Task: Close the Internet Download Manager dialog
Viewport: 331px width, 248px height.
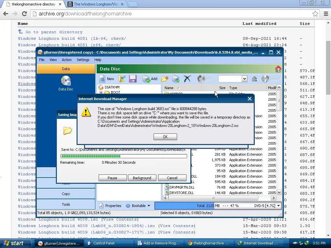Action: coord(250,99)
